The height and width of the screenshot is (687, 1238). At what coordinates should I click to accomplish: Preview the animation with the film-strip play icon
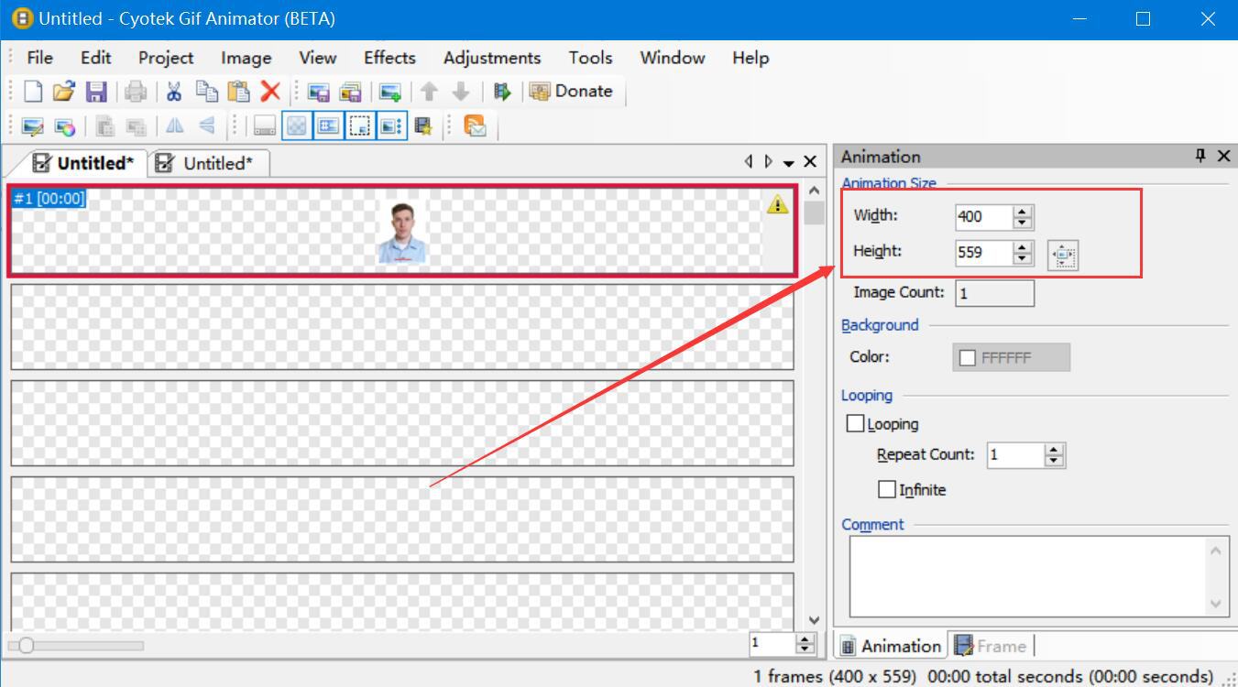[x=502, y=91]
